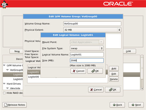Viewport: 146px width, 110px height.
Task: Click the Max size is 2080 MB text
Action: 83,65
